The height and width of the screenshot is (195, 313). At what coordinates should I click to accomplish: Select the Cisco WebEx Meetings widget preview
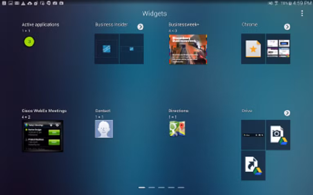(43, 136)
